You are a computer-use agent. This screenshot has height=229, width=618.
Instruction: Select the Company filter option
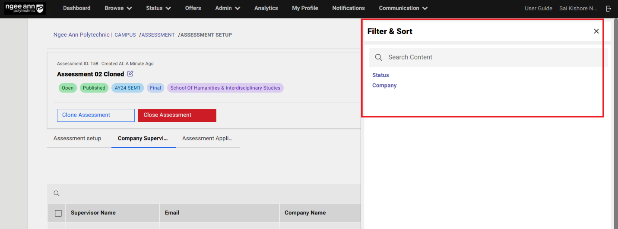(384, 85)
